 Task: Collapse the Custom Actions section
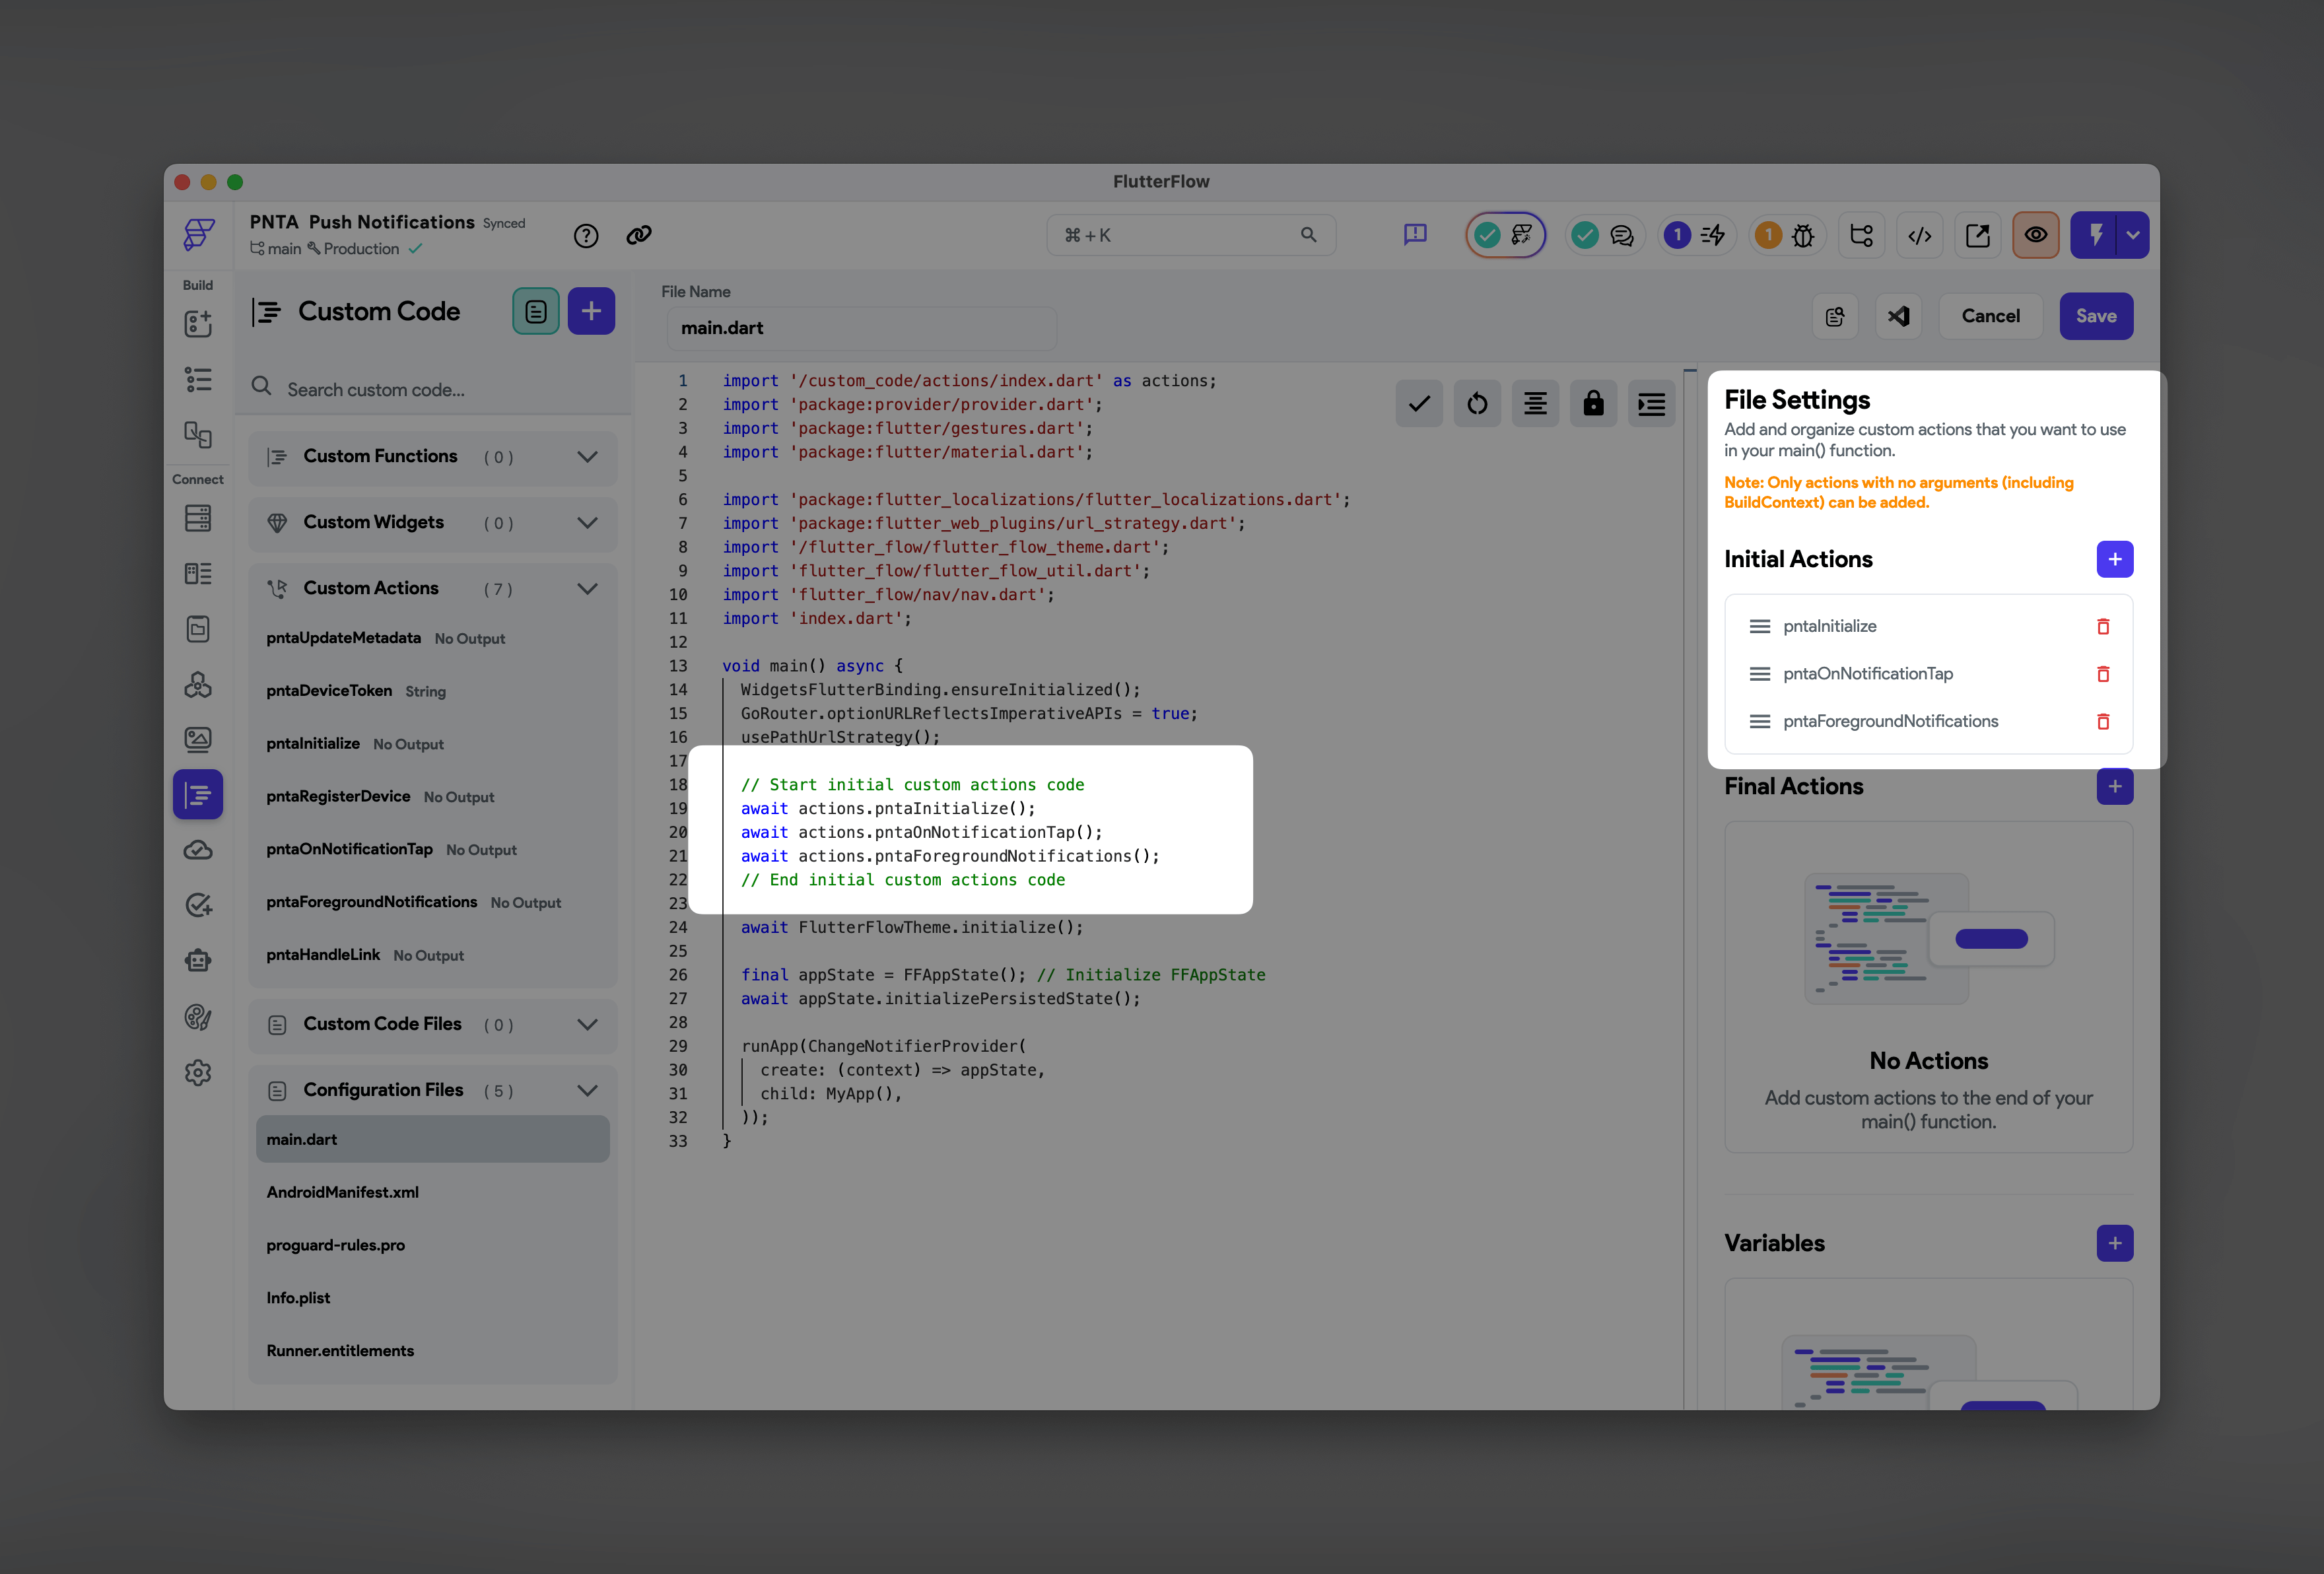click(x=433, y=589)
